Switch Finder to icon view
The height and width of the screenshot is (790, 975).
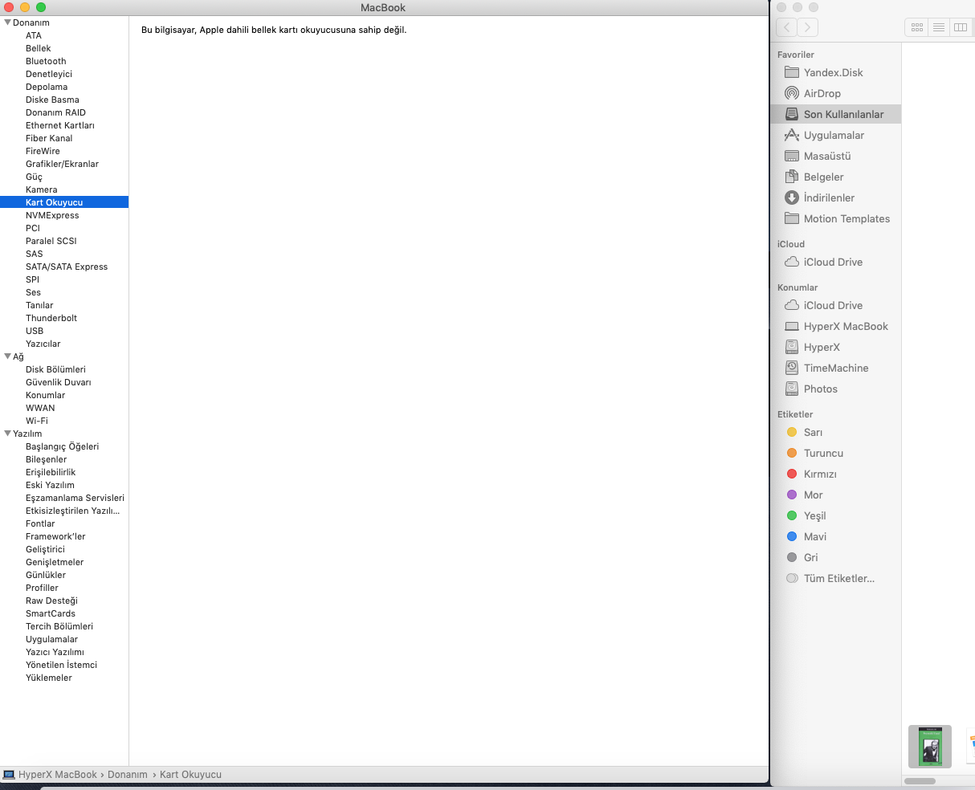916,27
